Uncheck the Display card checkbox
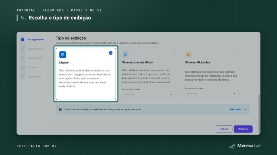Image resolution: width=277 pixels, height=155 pixels. (111, 53)
